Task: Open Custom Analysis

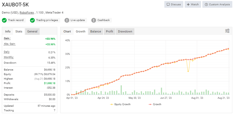Action: (217, 5)
